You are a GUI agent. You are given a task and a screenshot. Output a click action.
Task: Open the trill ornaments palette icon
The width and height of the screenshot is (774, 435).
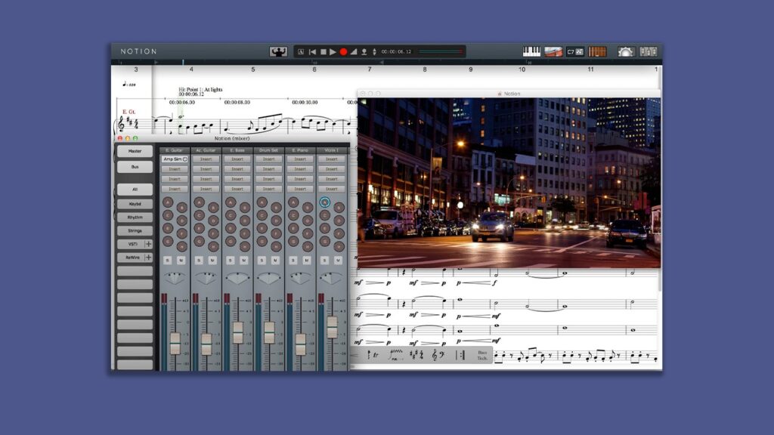pyautogui.click(x=373, y=355)
